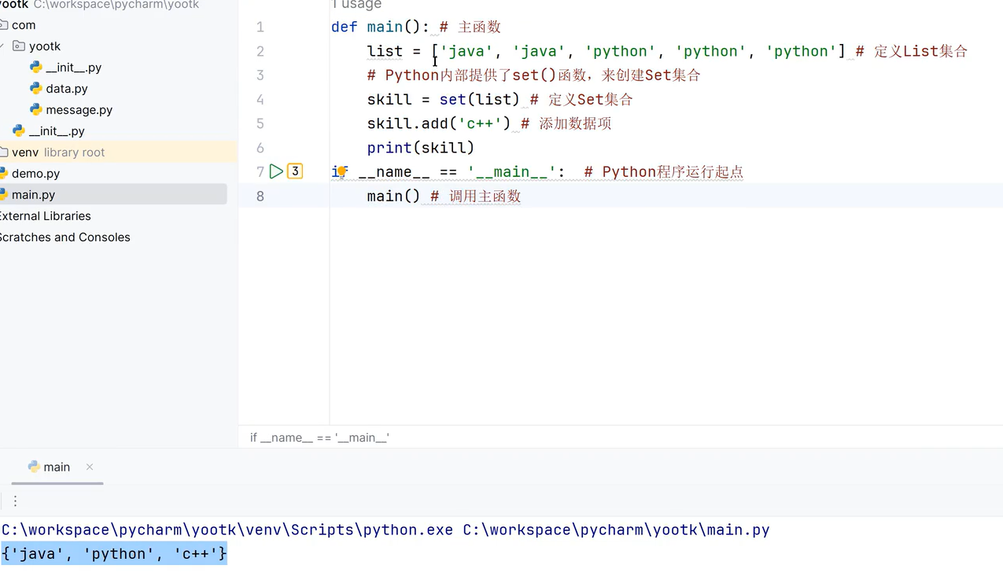
Task: Open the run console three-dot options menu
Action: coord(15,501)
